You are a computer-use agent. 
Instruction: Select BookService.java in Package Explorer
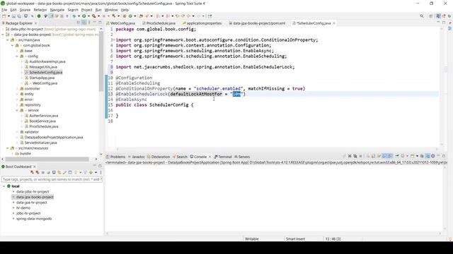coord(42,121)
